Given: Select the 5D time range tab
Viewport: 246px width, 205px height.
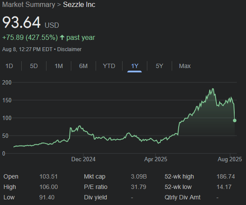Looking at the screenshot, I should pos(34,66).
